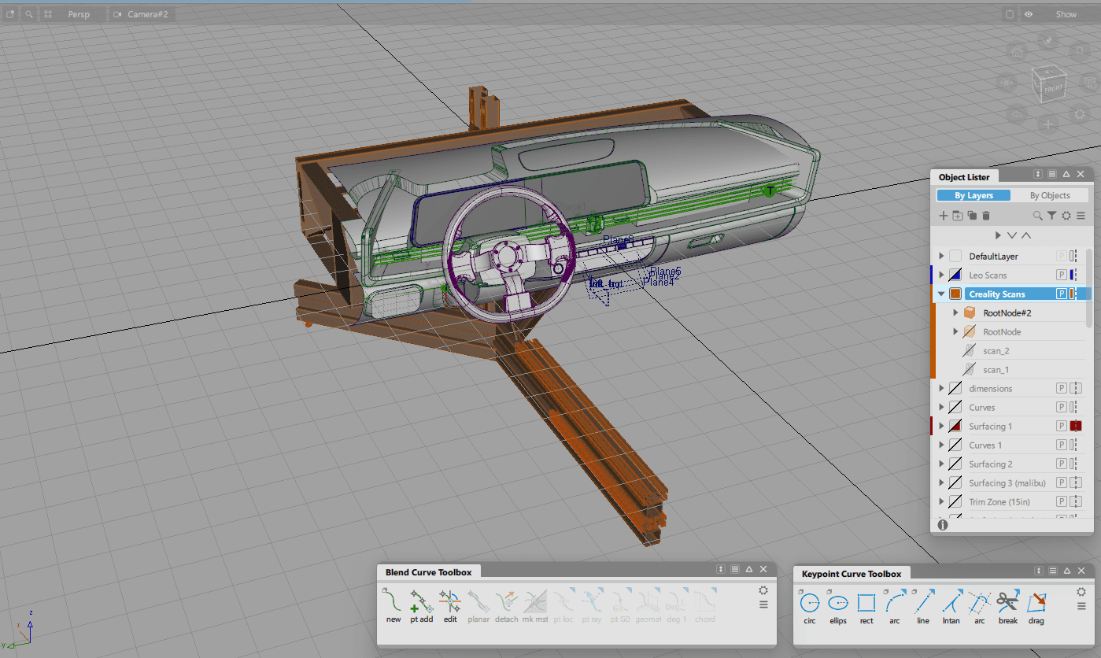
Task: Select the chord blend curve tool
Action: point(704,604)
